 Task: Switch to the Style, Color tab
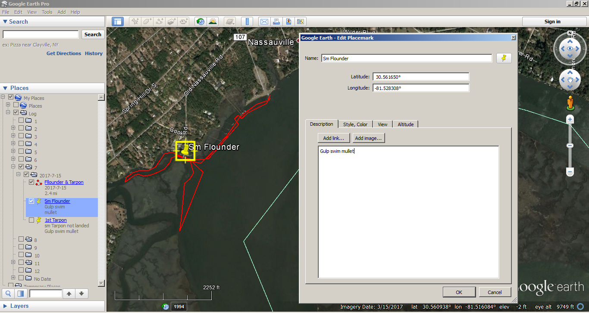point(355,124)
